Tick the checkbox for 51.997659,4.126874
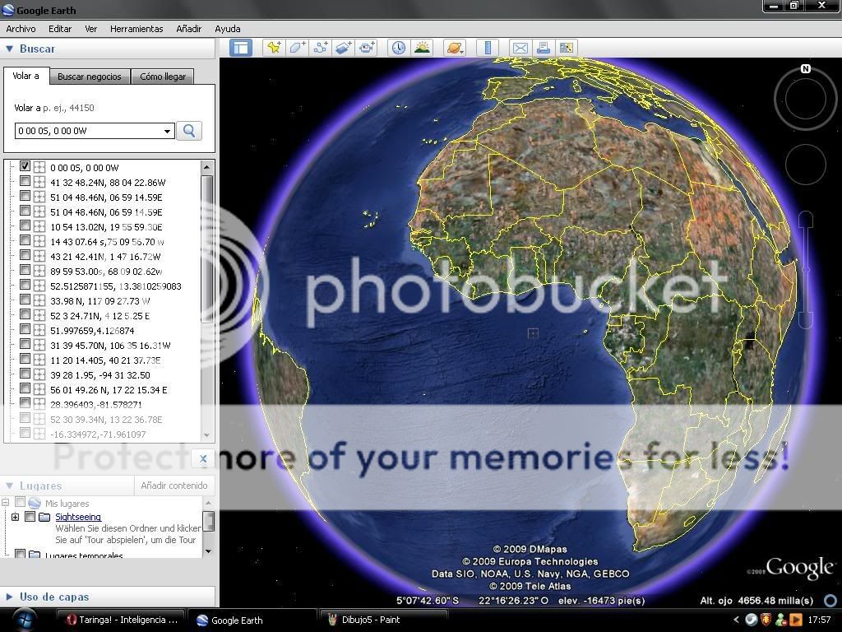842x632 pixels. (x=25, y=330)
